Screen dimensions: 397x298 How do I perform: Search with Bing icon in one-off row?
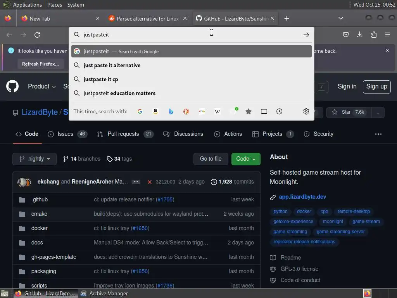tap(171, 111)
